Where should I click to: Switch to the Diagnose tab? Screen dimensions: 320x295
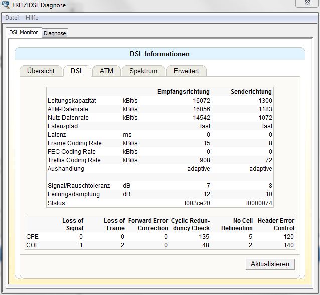click(55, 33)
